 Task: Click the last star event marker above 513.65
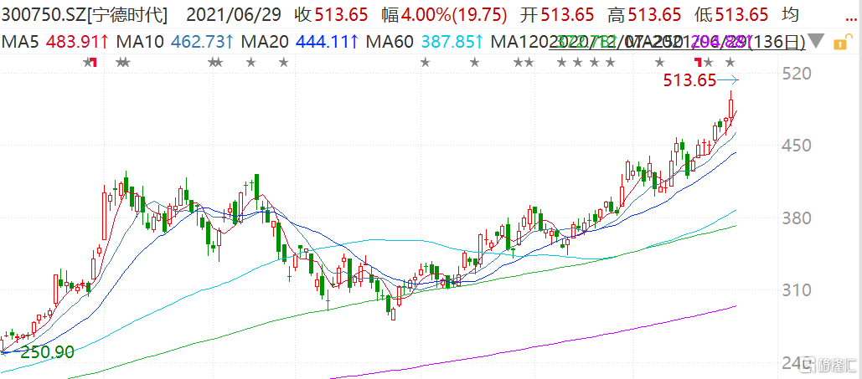730,62
